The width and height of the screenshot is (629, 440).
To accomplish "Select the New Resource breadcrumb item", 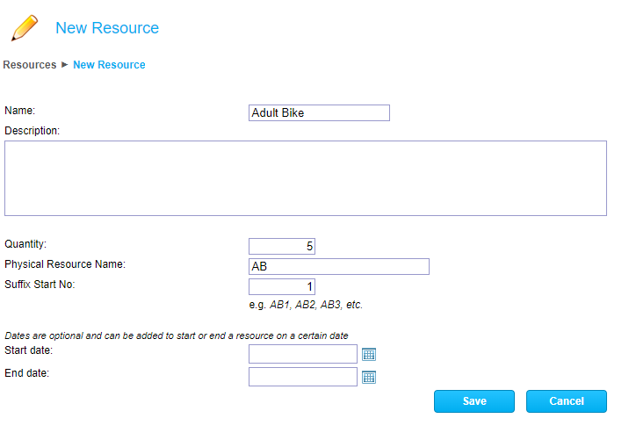I will (109, 64).
